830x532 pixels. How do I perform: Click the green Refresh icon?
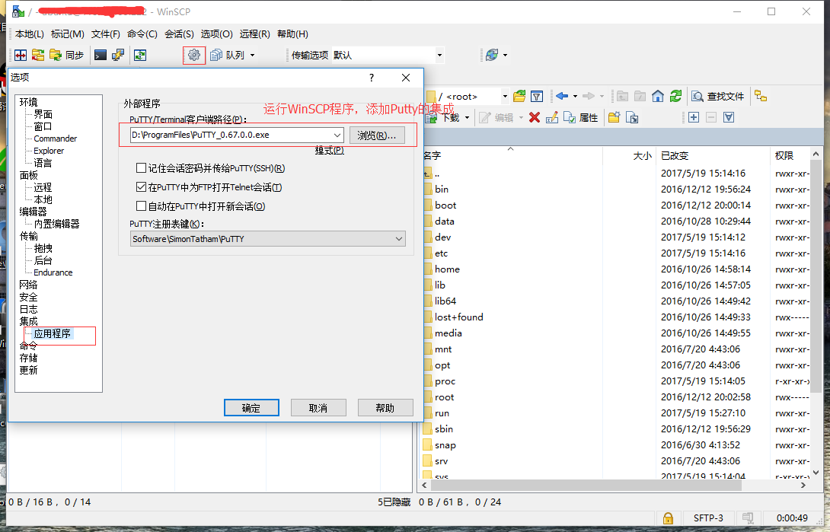pyautogui.click(x=675, y=96)
